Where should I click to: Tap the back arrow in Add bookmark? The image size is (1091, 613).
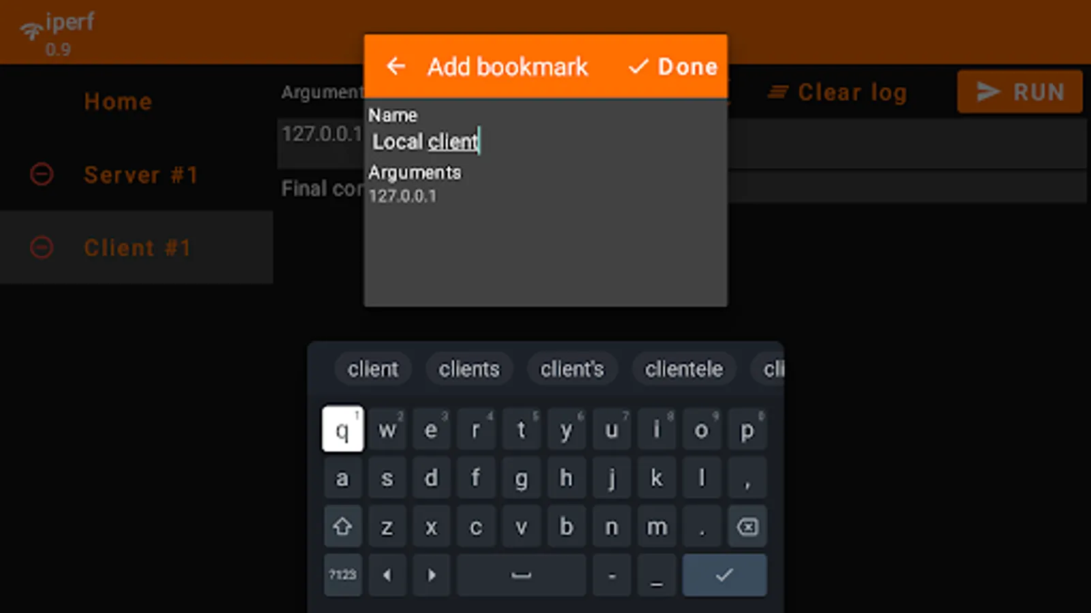[395, 66]
